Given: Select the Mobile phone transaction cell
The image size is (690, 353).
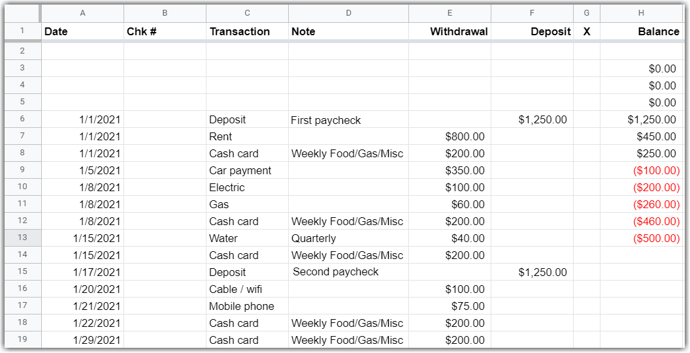Looking at the screenshot, I should coord(247,307).
